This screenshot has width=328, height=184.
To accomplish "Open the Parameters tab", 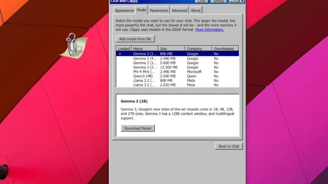I will click(159, 10).
